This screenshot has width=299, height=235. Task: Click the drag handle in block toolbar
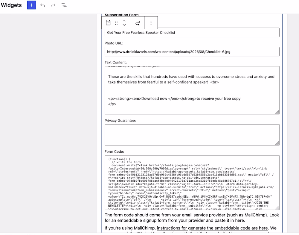coord(116,23)
